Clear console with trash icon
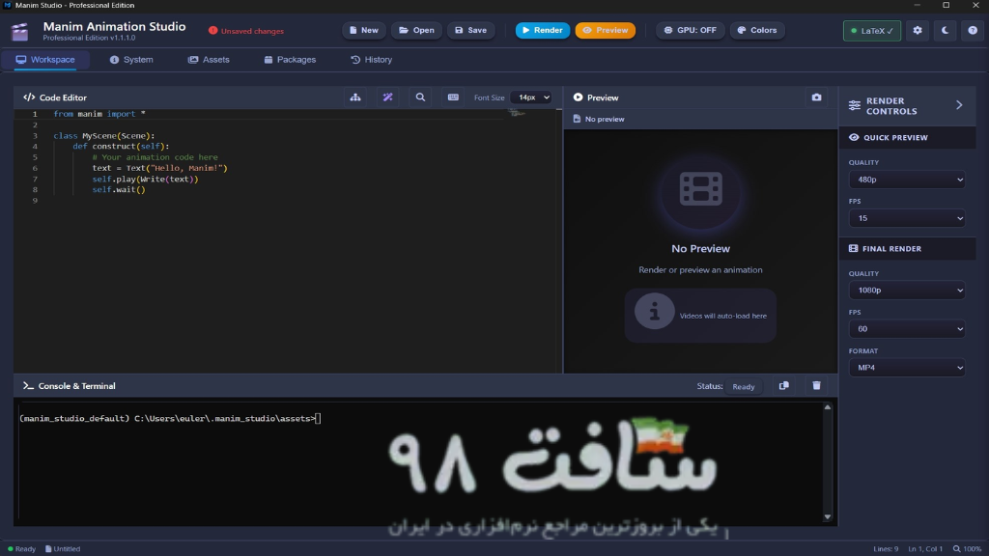Viewport: 989px width, 556px height. pos(816,386)
